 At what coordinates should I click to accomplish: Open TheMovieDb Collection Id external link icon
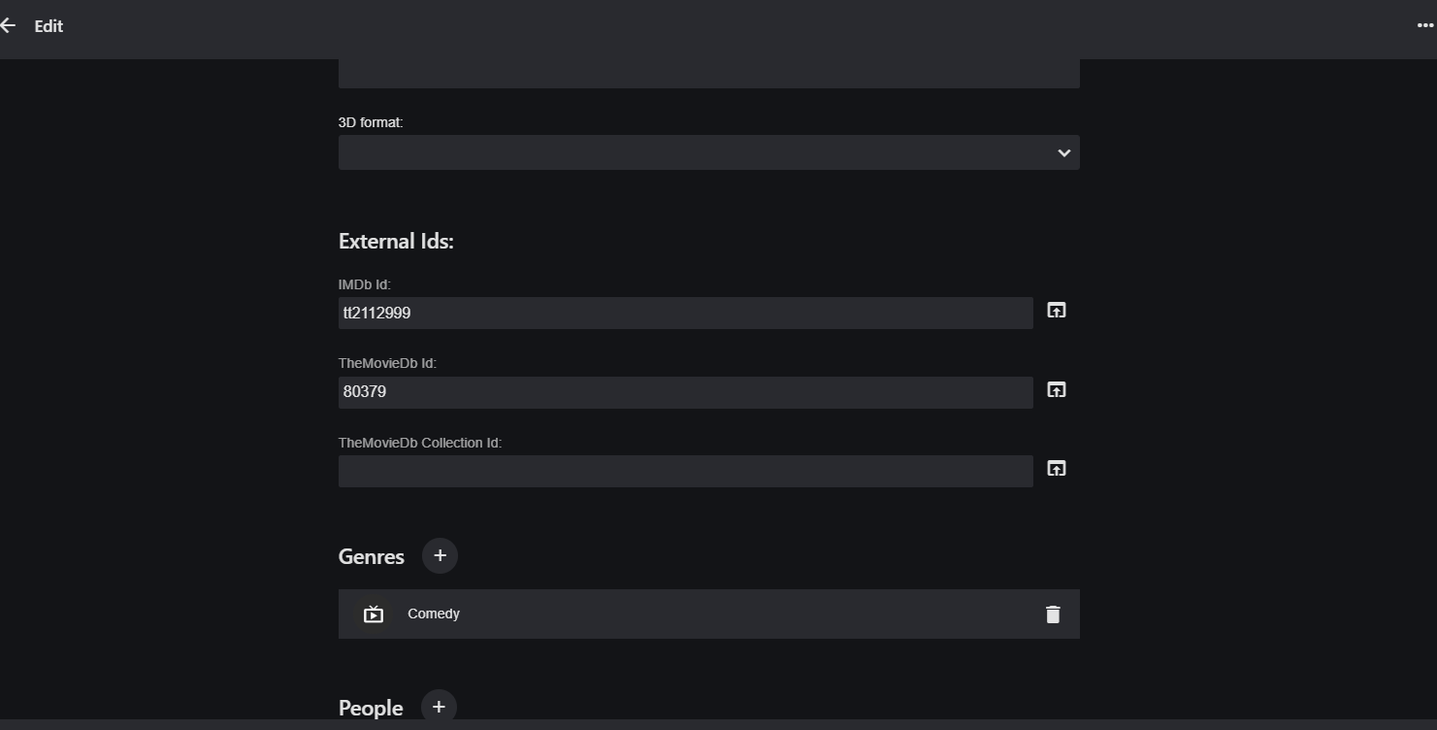1056,469
